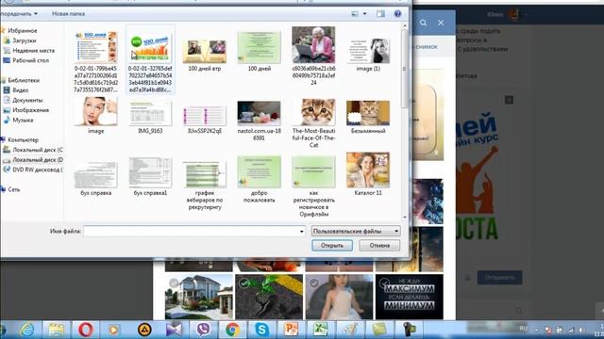Image resolution: width=604 pixels, height=339 pixels.
Task: Click Новая папка in the toolbar
Action: (x=68, y=14)
